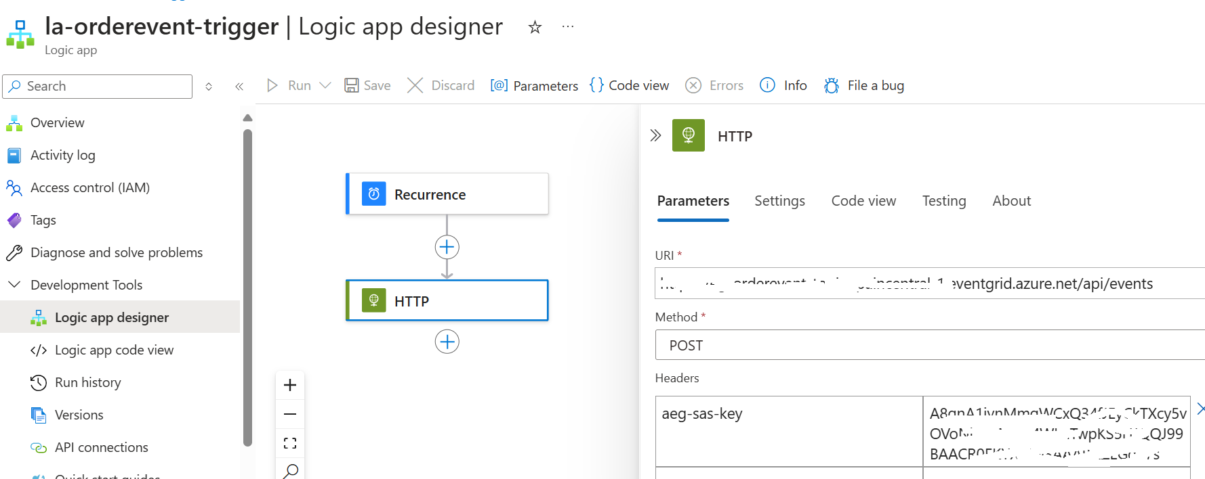This screenshot has width=1205, height=479.
Task: Switch to the Testing tab
Action: [x=943, y=201]
